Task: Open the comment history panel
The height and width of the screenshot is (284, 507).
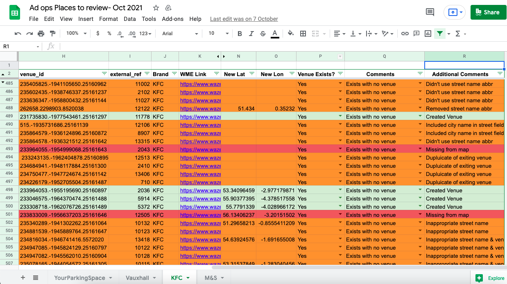Action: tap(430, 12)
